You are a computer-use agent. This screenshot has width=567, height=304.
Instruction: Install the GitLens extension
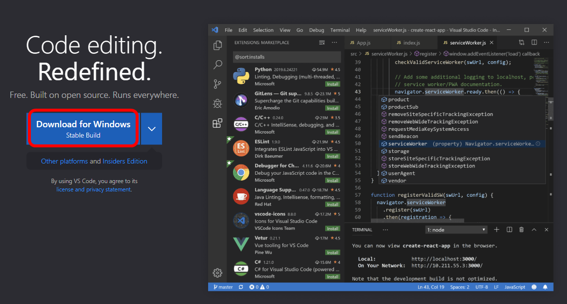tap(332, 108)
